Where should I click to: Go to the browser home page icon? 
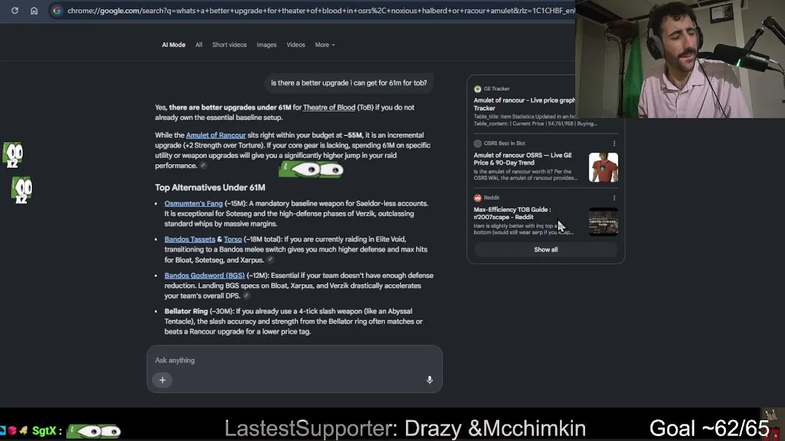34,10
